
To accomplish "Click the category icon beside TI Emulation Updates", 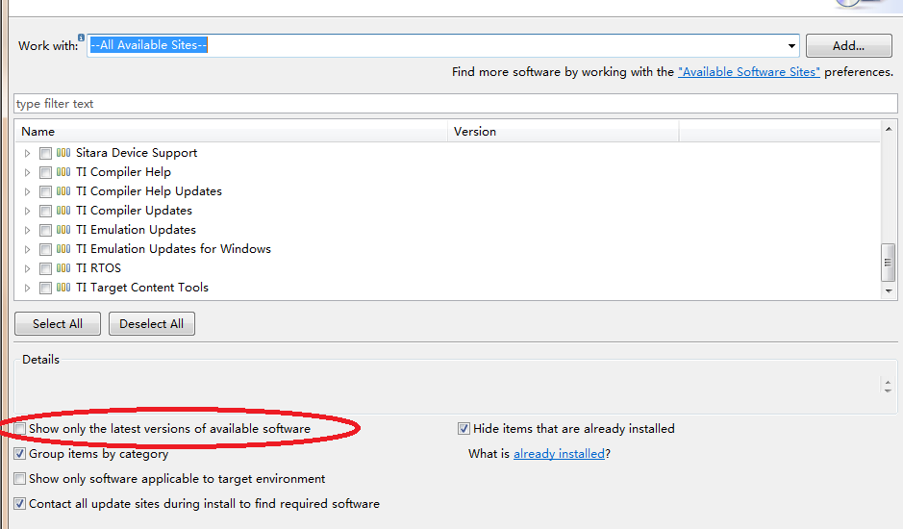I will 63,230.
